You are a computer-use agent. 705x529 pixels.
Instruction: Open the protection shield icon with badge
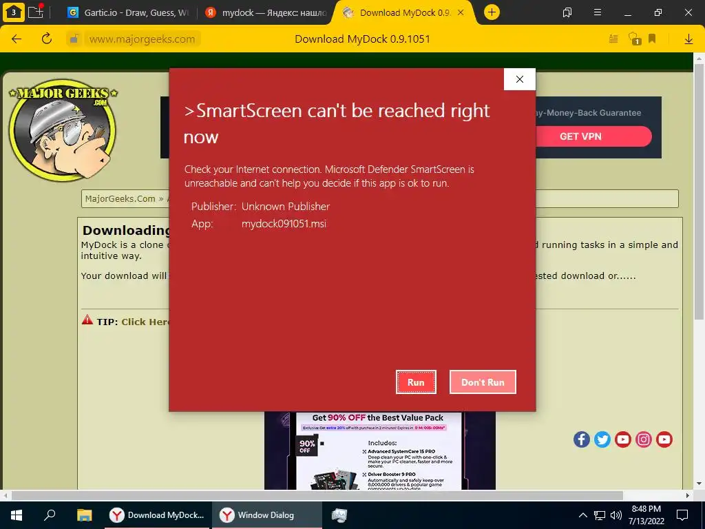click(634, 39)
